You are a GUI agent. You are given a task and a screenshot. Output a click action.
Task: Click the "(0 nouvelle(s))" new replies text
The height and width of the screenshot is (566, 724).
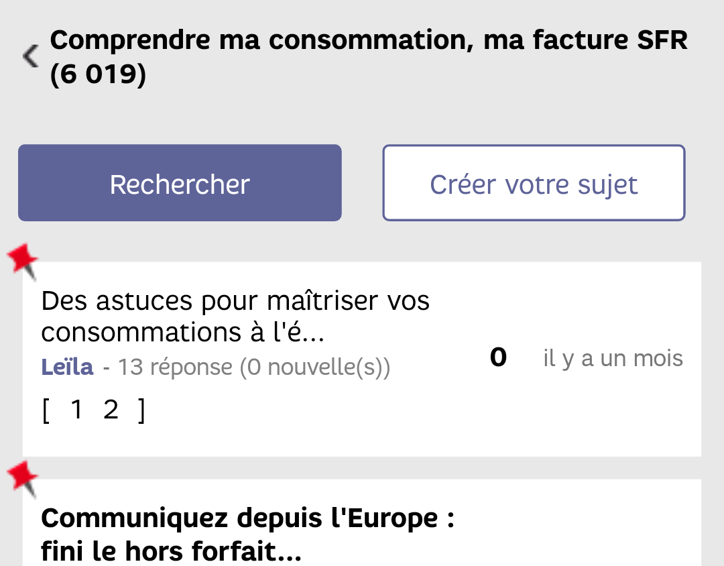(x=315, y=367)
